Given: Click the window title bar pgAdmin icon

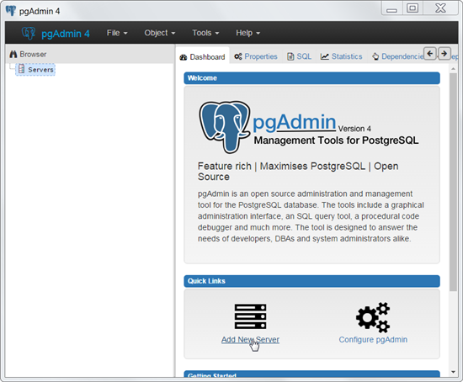Looking at the screenshot, I should 11,11.
